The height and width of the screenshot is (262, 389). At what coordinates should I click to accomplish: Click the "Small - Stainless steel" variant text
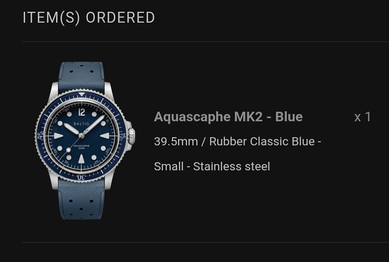tap(211, 166)
